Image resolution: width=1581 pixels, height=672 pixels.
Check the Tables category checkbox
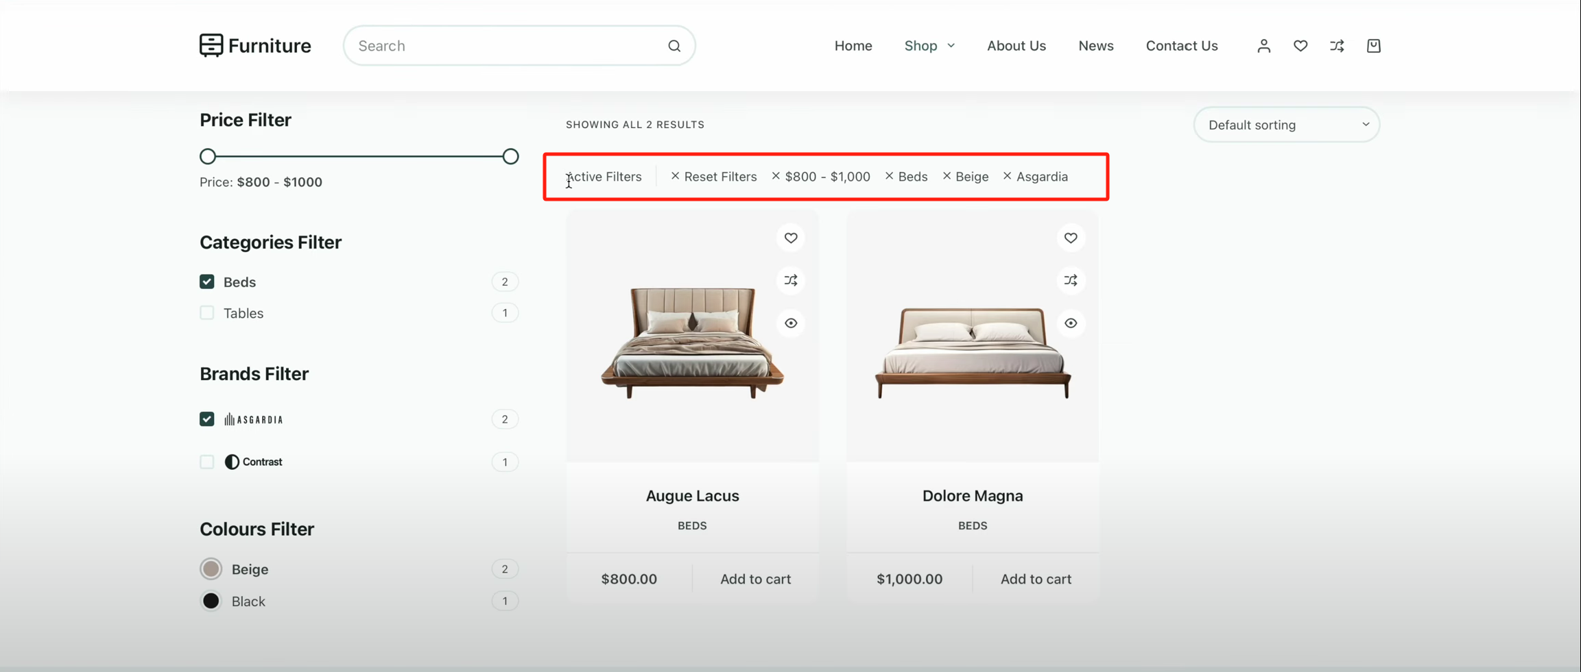(x=207, y=313)
